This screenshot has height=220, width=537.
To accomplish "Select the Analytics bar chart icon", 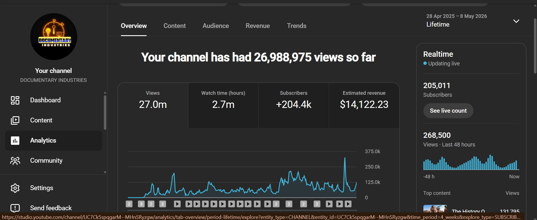I will point(15,140).
